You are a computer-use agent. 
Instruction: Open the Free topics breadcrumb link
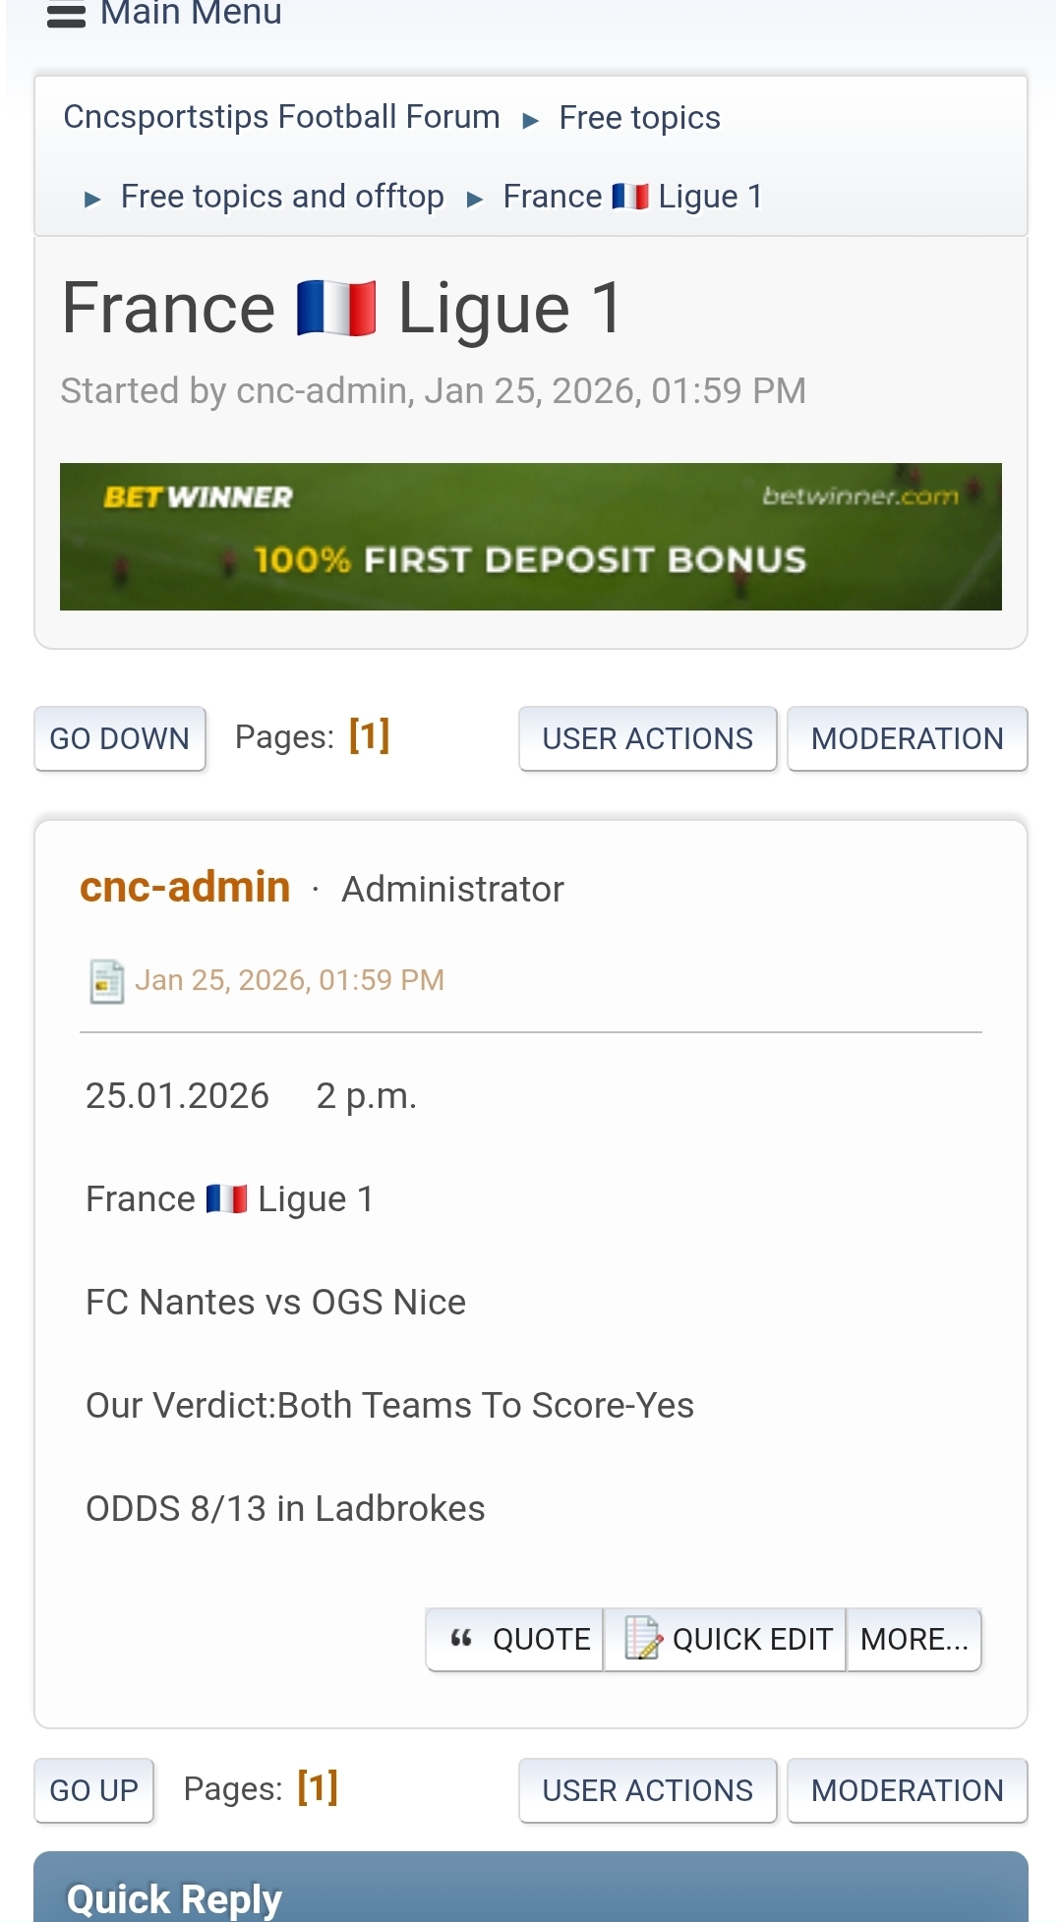[639, 118]
